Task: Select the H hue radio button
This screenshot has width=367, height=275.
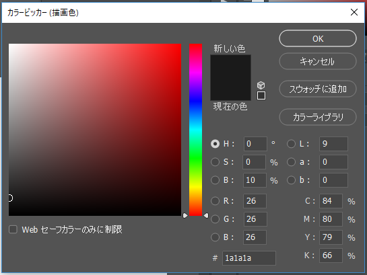Action: (215, 144)
